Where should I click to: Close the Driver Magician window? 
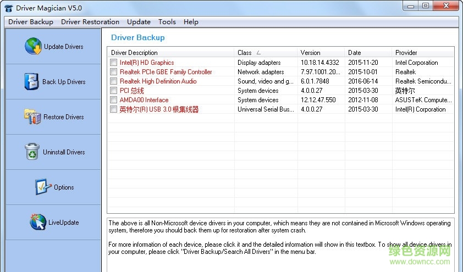446,5
